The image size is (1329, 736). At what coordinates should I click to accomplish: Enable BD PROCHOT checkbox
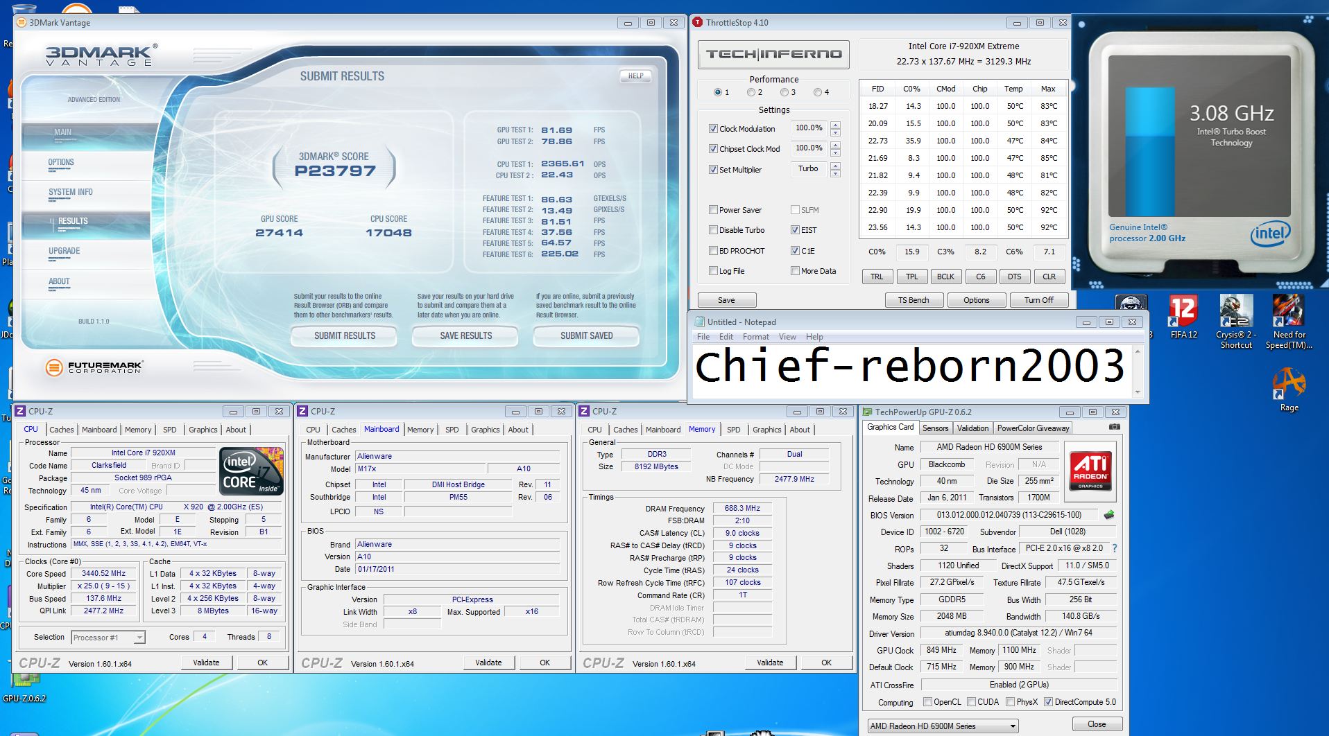[x=713, y=251]
